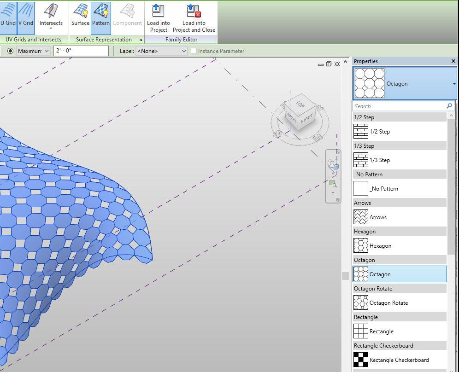The image size is (459, 372).
Task: Open the navigation wheel on the navigation bar
Action: pyautogui.click(x=333, y=165)
